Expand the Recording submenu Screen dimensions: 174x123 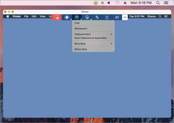[93, 44]
